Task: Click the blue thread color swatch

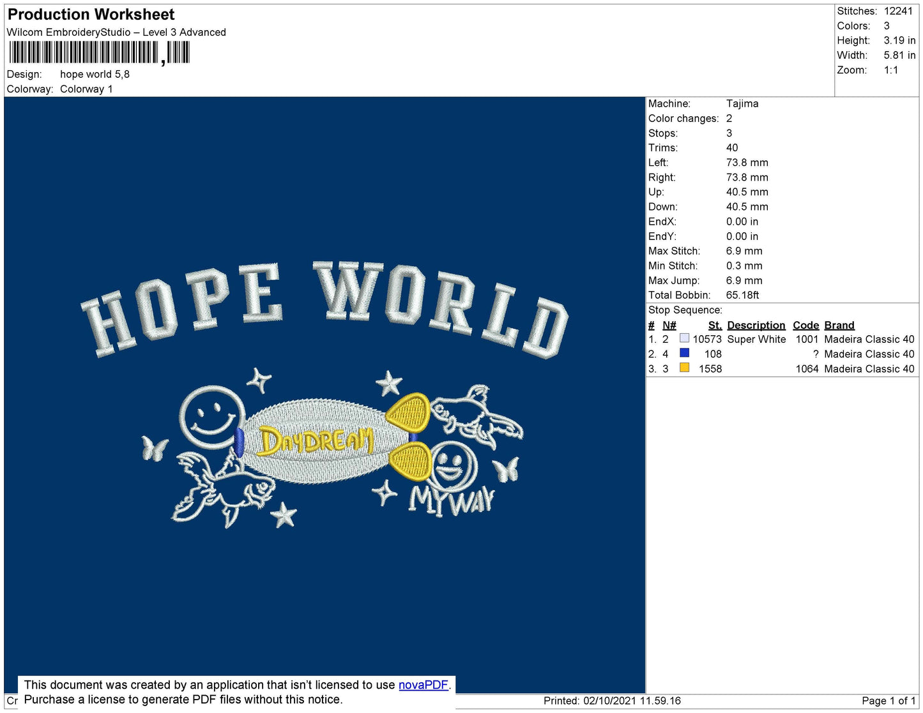Action: click(x=684, y=353)
